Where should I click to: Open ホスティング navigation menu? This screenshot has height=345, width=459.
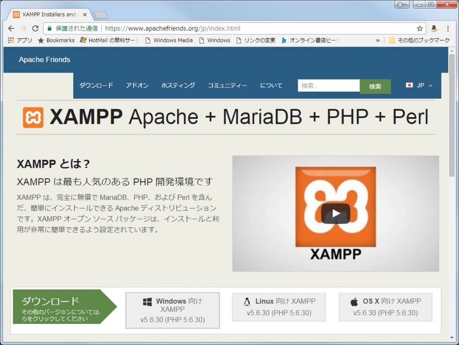(x=178, y=86)
